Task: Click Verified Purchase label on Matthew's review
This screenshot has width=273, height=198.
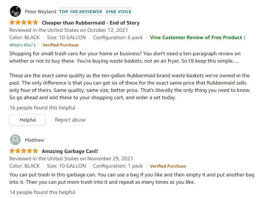Action: [168, 166]
